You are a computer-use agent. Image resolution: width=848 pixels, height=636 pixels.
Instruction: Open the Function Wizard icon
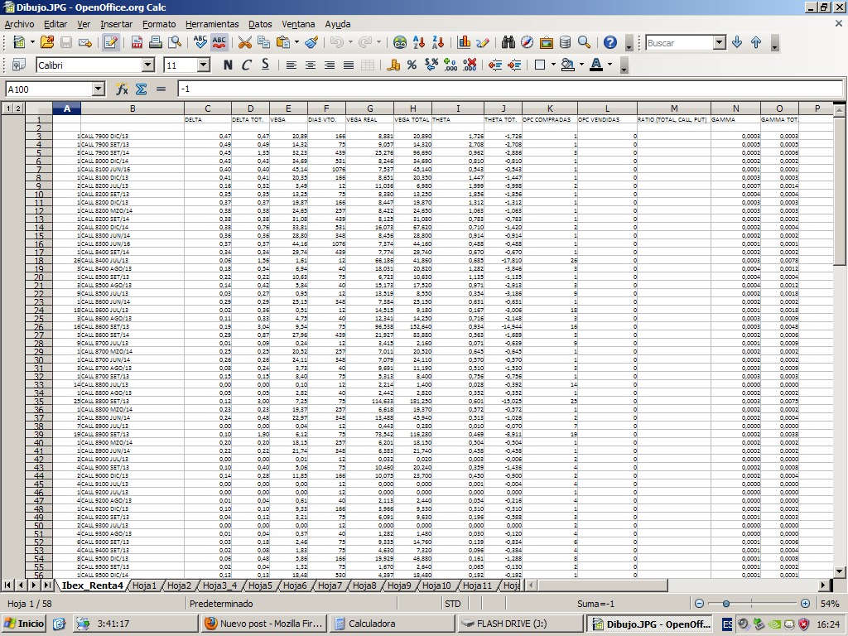click(x=122, y=89)
